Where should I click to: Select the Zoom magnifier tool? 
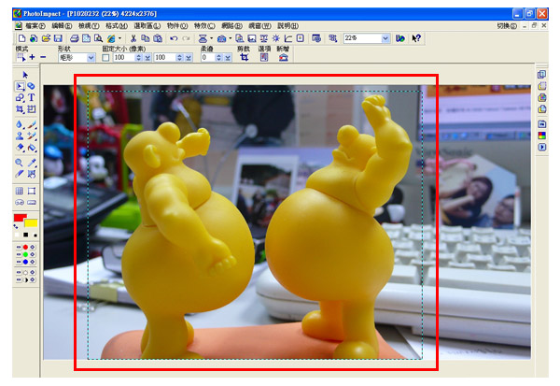(20, 163)
